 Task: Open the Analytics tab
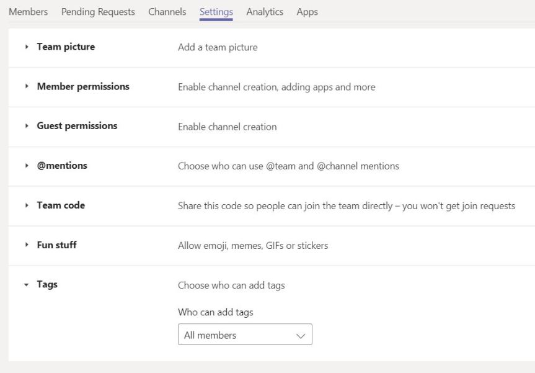(x=265, y=12)
